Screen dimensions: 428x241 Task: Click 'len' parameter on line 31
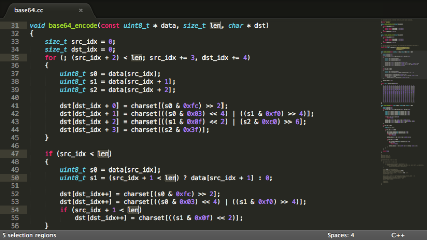point(215,26)
